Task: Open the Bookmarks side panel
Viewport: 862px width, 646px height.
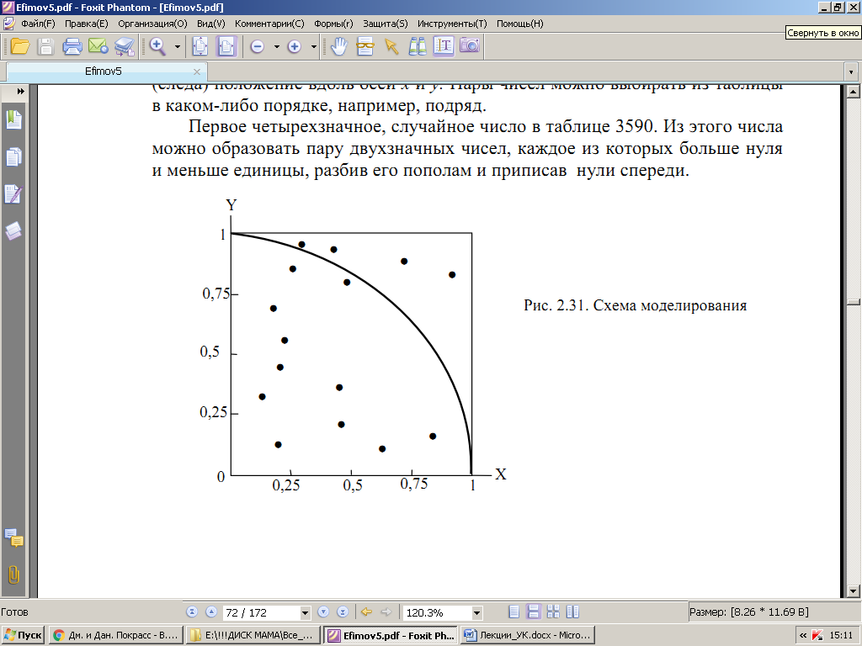Action: pos(13,119)
